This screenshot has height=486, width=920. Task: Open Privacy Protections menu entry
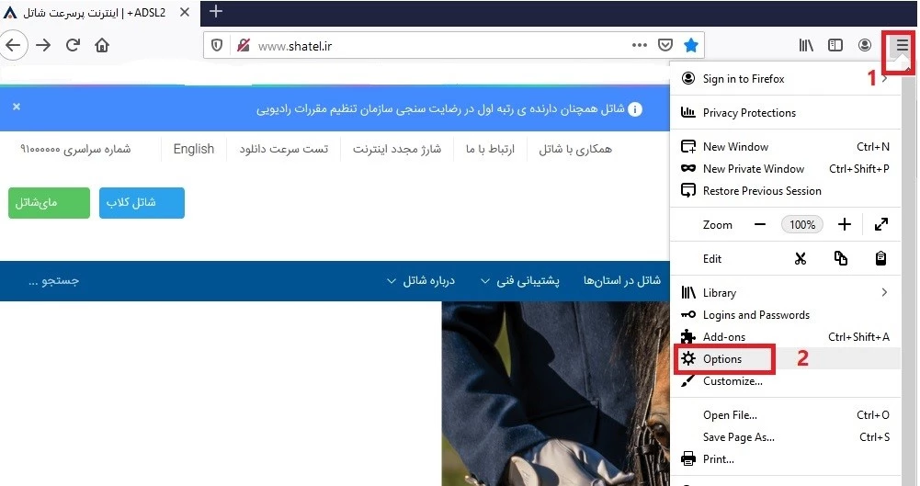click(785, 113)
